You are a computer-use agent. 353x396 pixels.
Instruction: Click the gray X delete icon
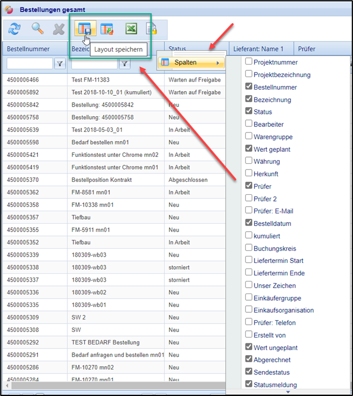click(58, 29)
